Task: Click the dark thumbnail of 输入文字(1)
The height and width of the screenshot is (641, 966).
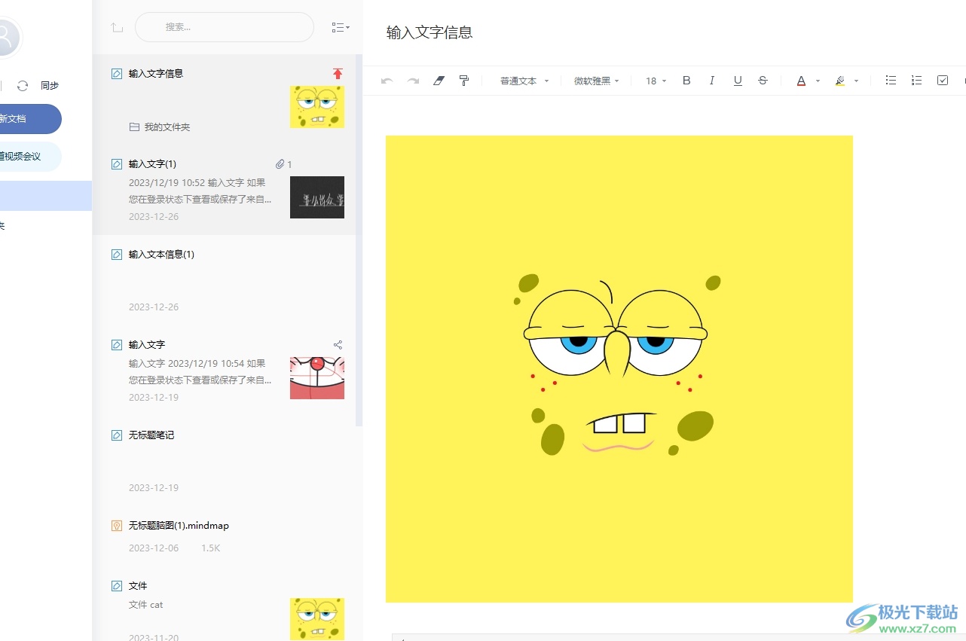Action: point(317,197)
